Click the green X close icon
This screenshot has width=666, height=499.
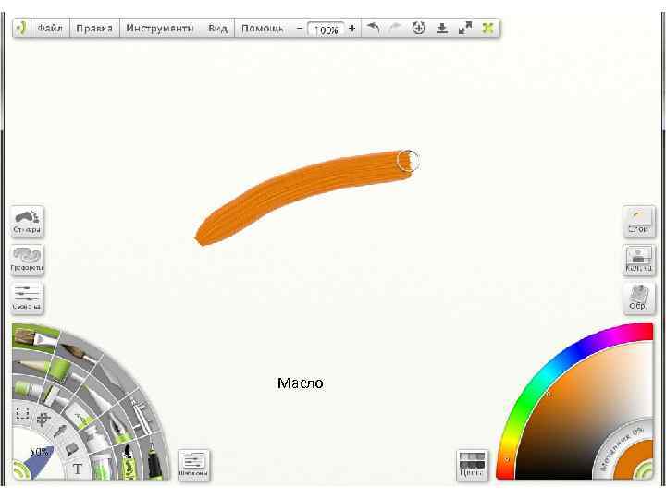[487, 29]
